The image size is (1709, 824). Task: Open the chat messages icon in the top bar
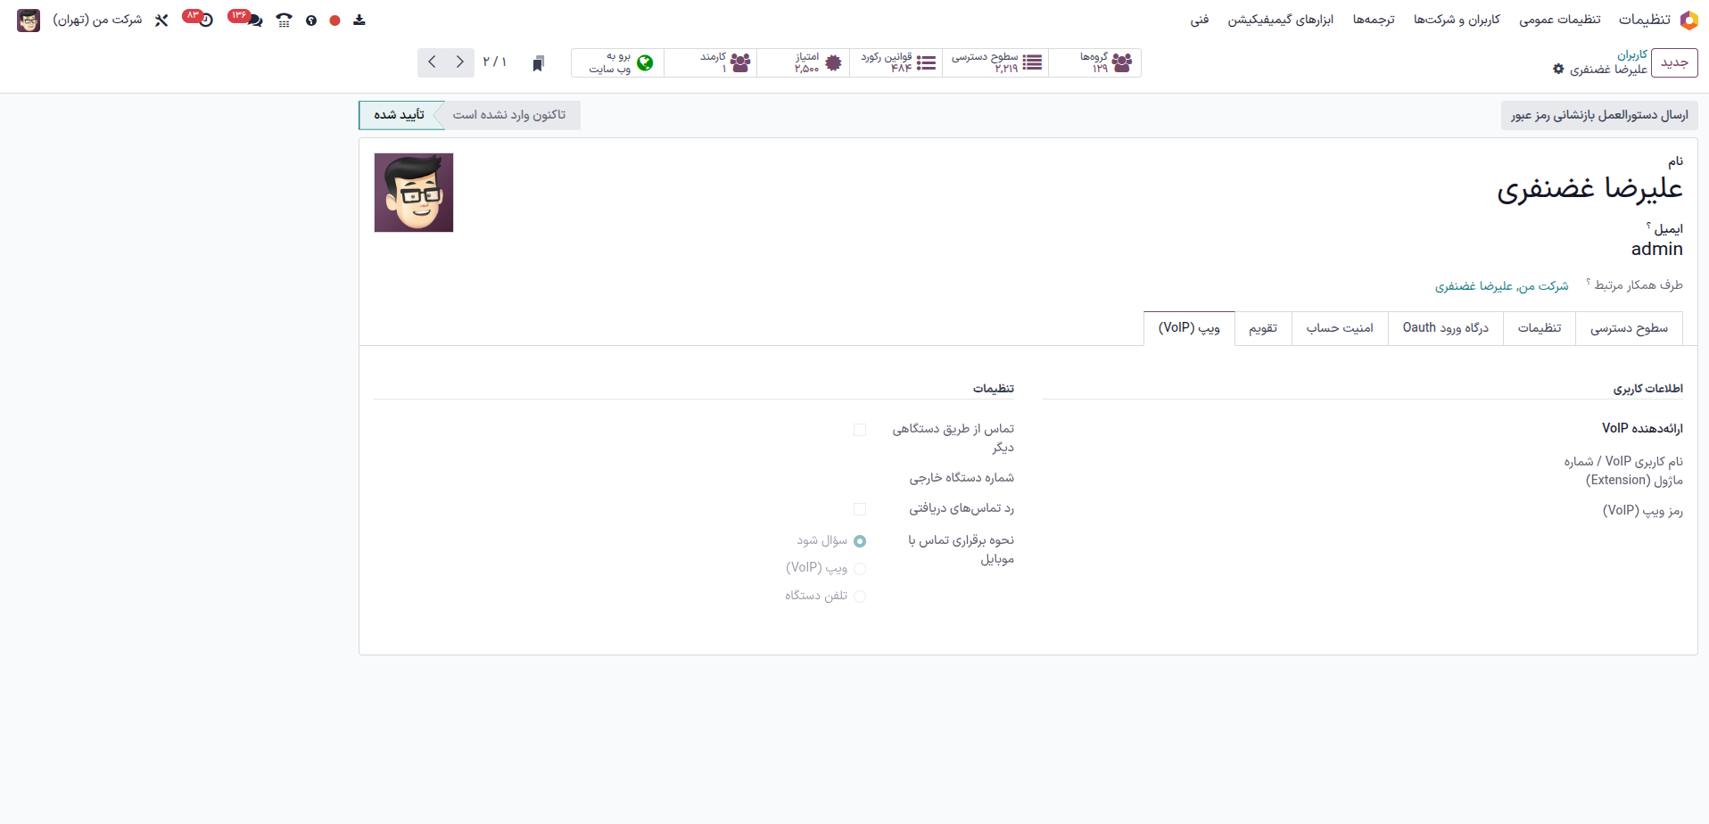click(254, 20)
